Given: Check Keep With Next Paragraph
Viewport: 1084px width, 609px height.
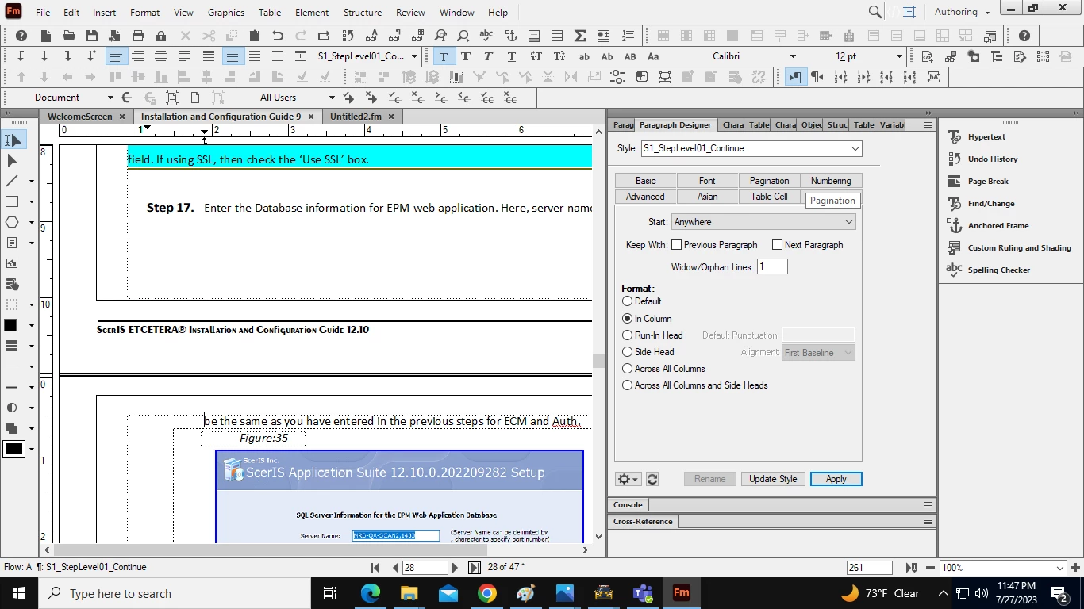Looking at the screenshot, I should [x=778, y=245].
